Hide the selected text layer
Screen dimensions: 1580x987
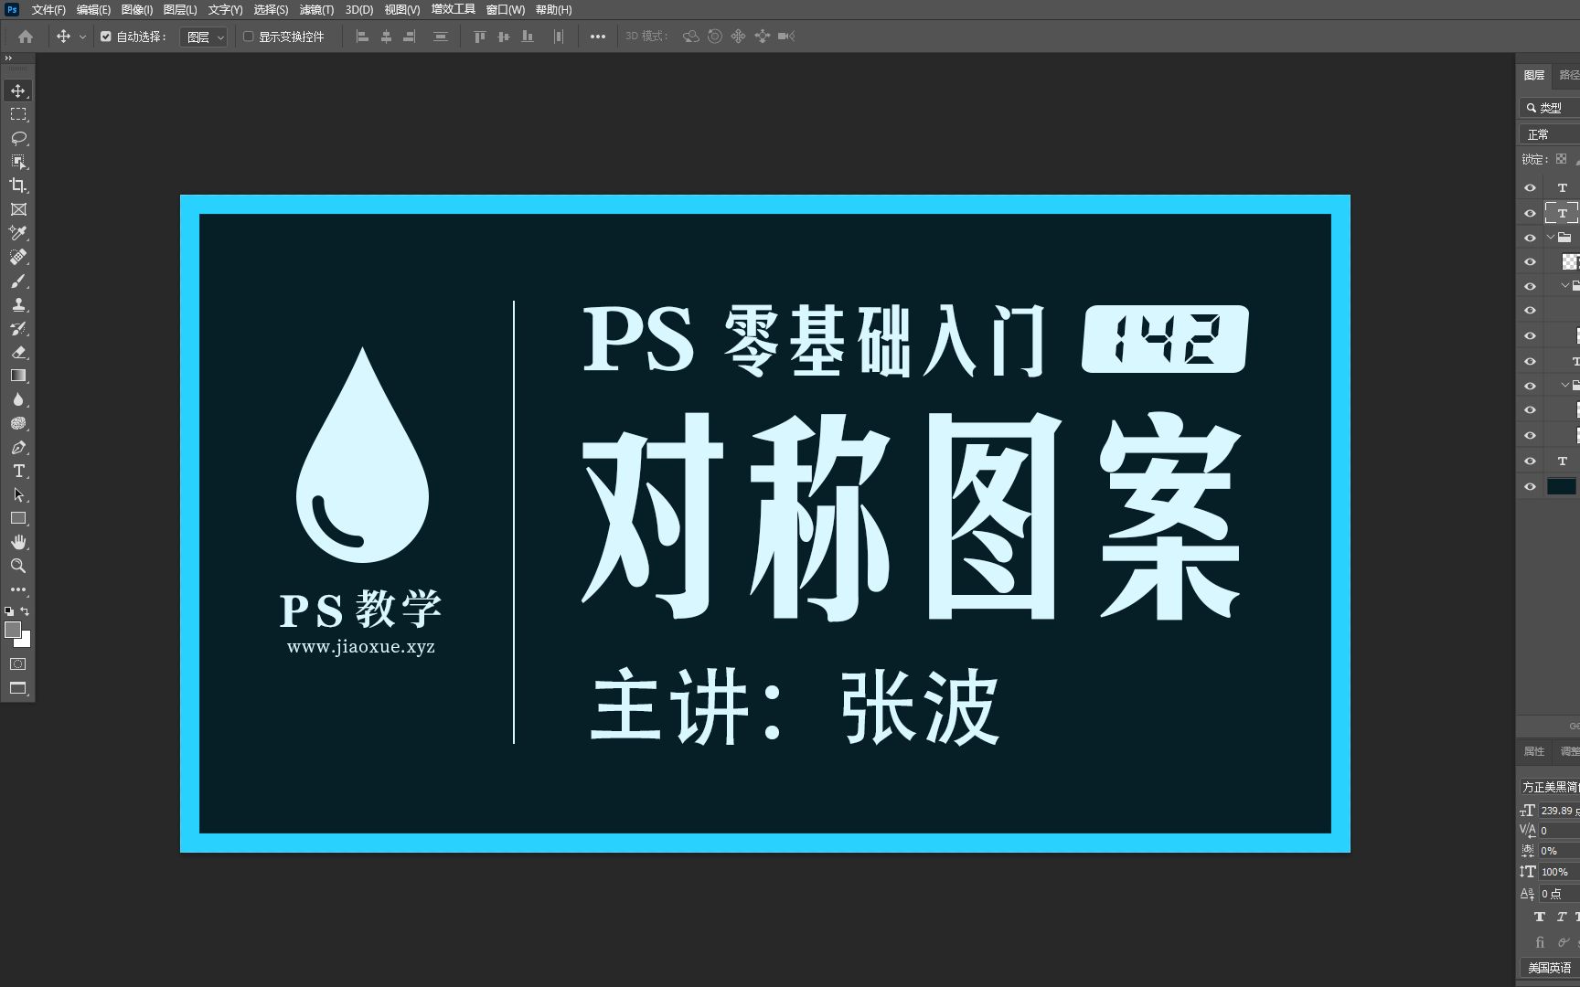1530,213
